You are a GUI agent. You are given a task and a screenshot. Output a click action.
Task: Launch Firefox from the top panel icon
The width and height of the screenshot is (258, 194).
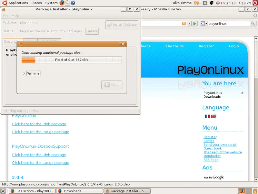(x=62, y=3)
